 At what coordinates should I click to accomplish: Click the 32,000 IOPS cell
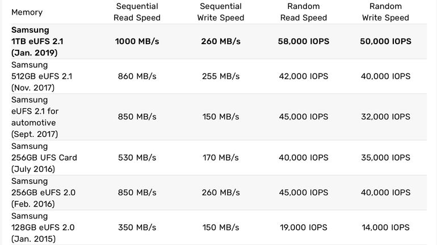[385, 117]
